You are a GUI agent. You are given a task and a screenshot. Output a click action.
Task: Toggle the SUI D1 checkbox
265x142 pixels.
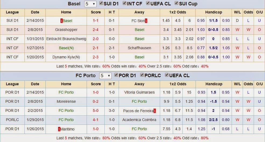coord(101,3)
